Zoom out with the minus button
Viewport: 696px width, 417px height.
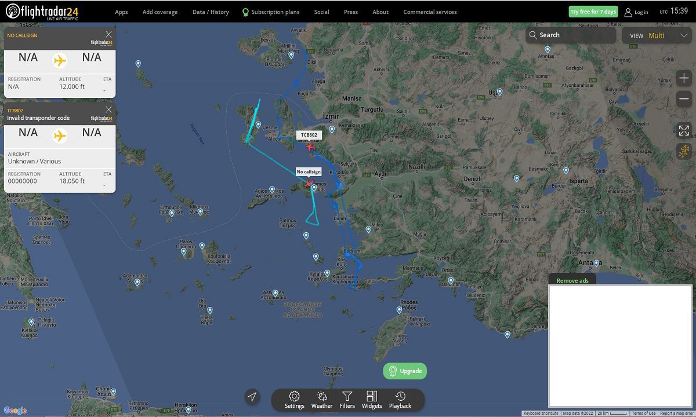point(684,98)
